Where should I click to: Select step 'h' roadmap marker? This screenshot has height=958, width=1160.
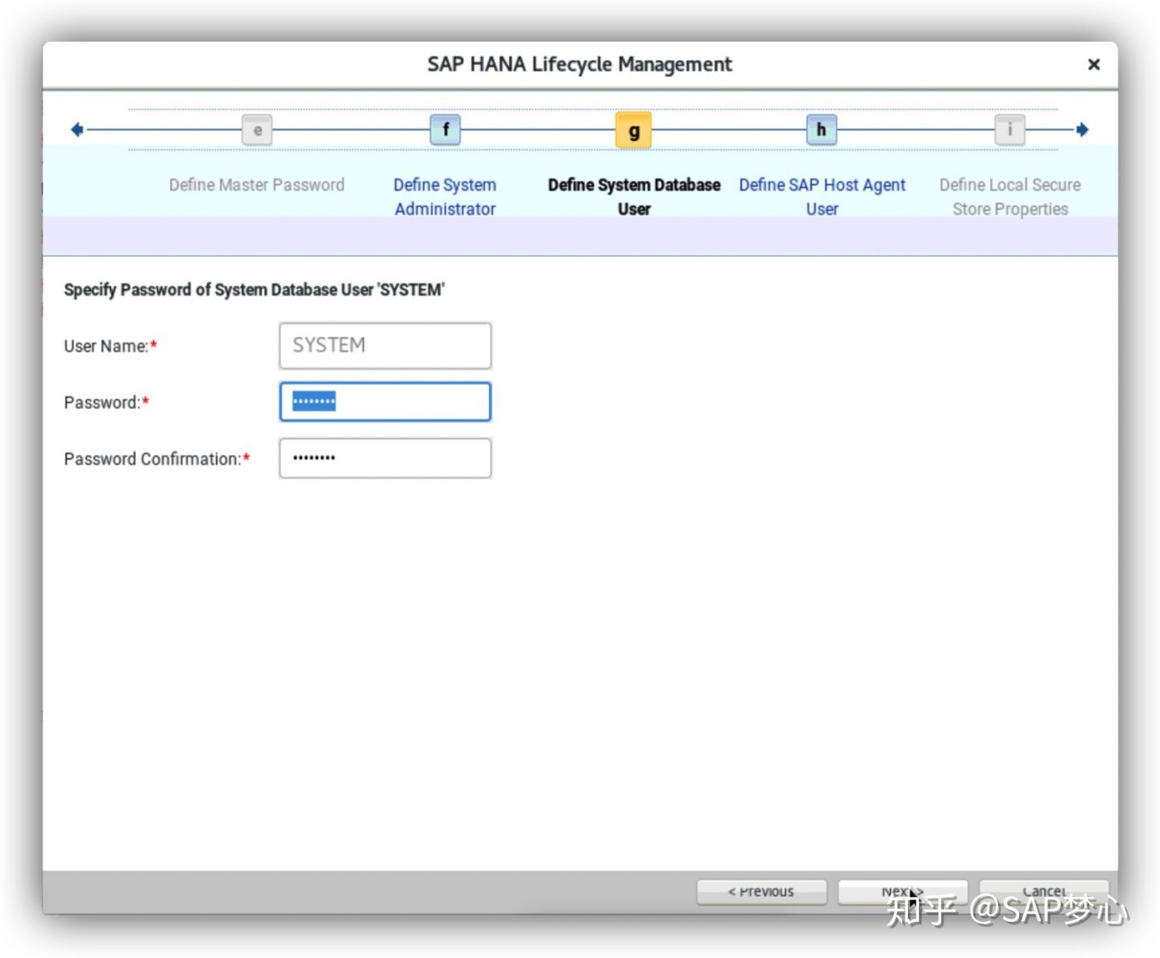point(822,130)
